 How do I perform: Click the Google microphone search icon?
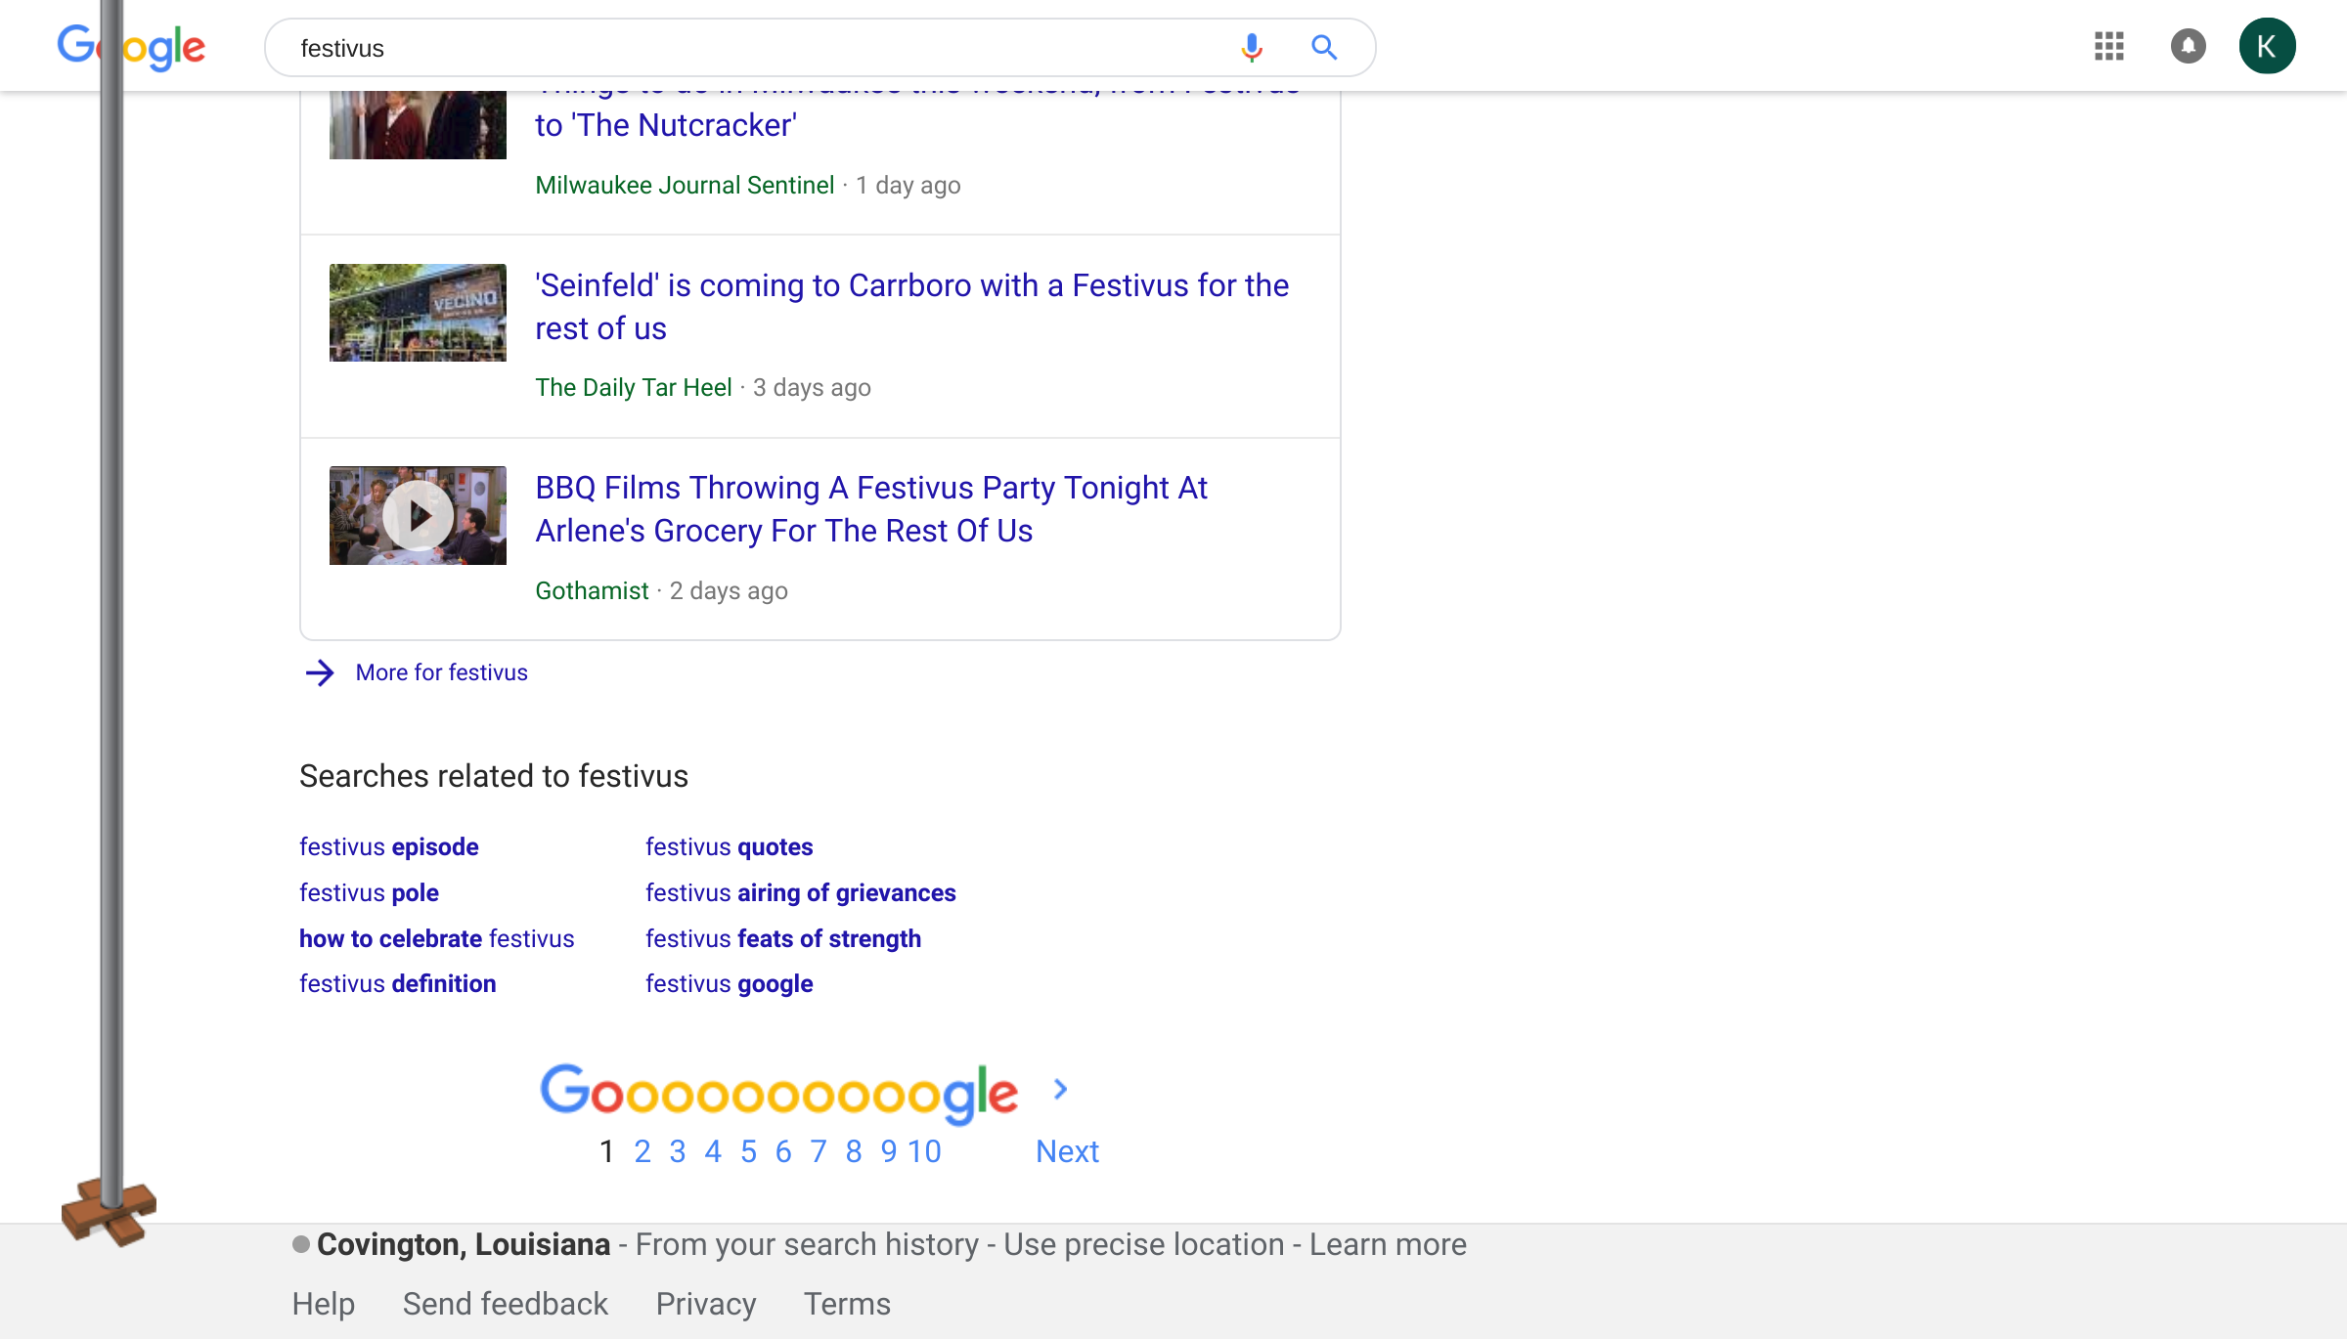tap(1251, 47)
